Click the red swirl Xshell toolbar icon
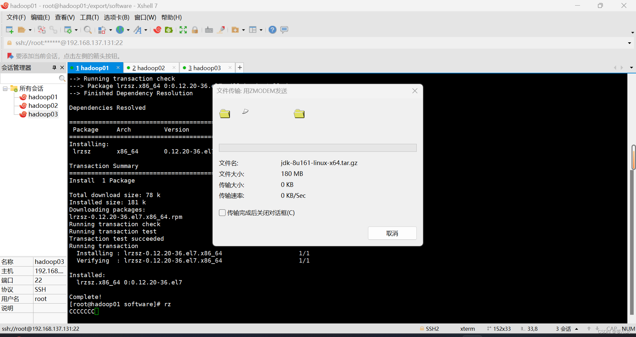636x337 pixels. (157, 30)
